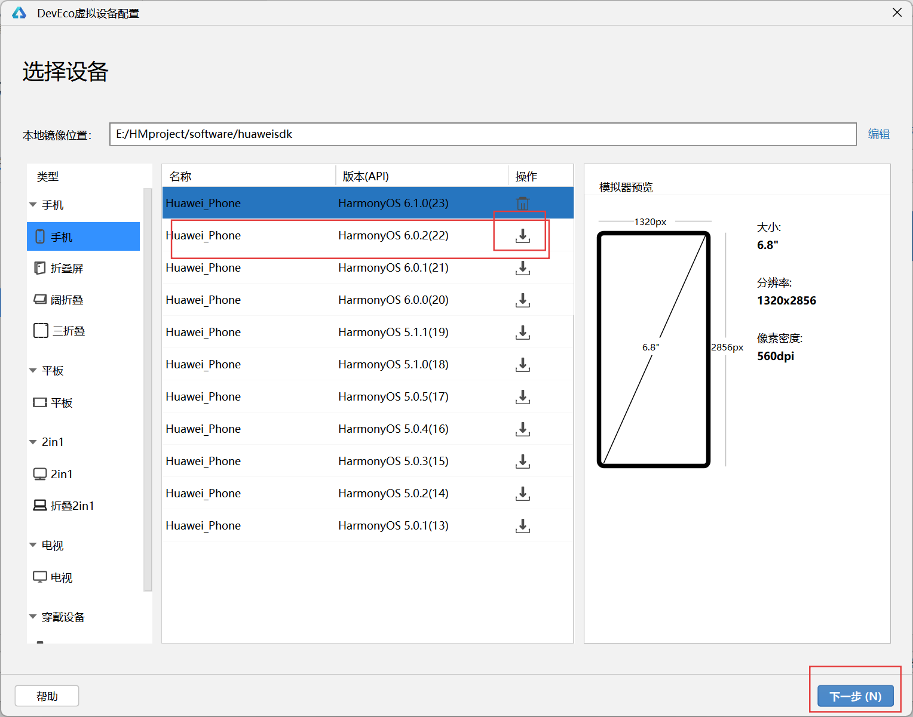Download the HarmonyOS 5.0.4(16) image

click(x=523, y=429)
